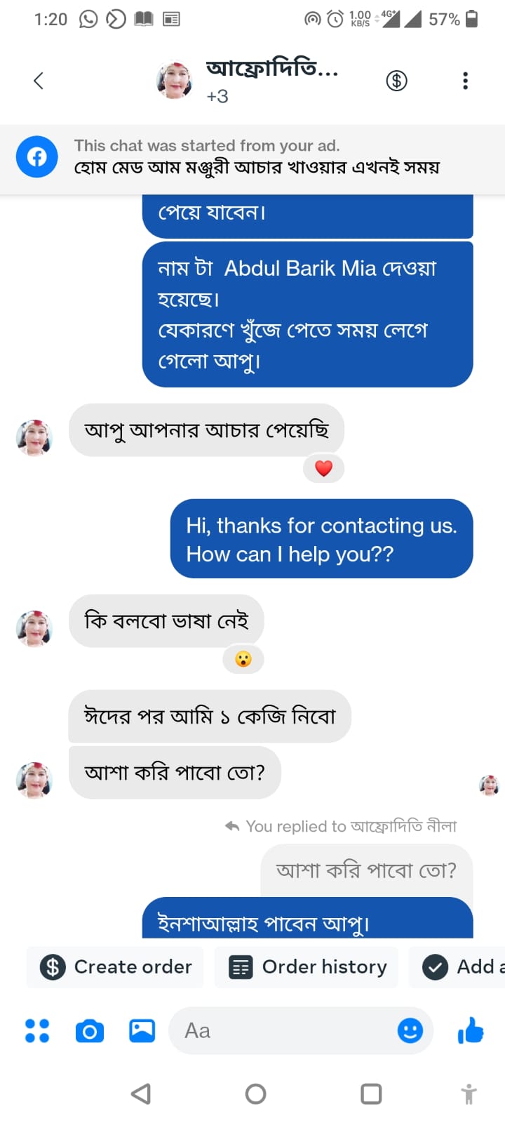Screen dimensions: 505x1123
Task: Type in the Aa message field
Action: (x=281, y=1031)
